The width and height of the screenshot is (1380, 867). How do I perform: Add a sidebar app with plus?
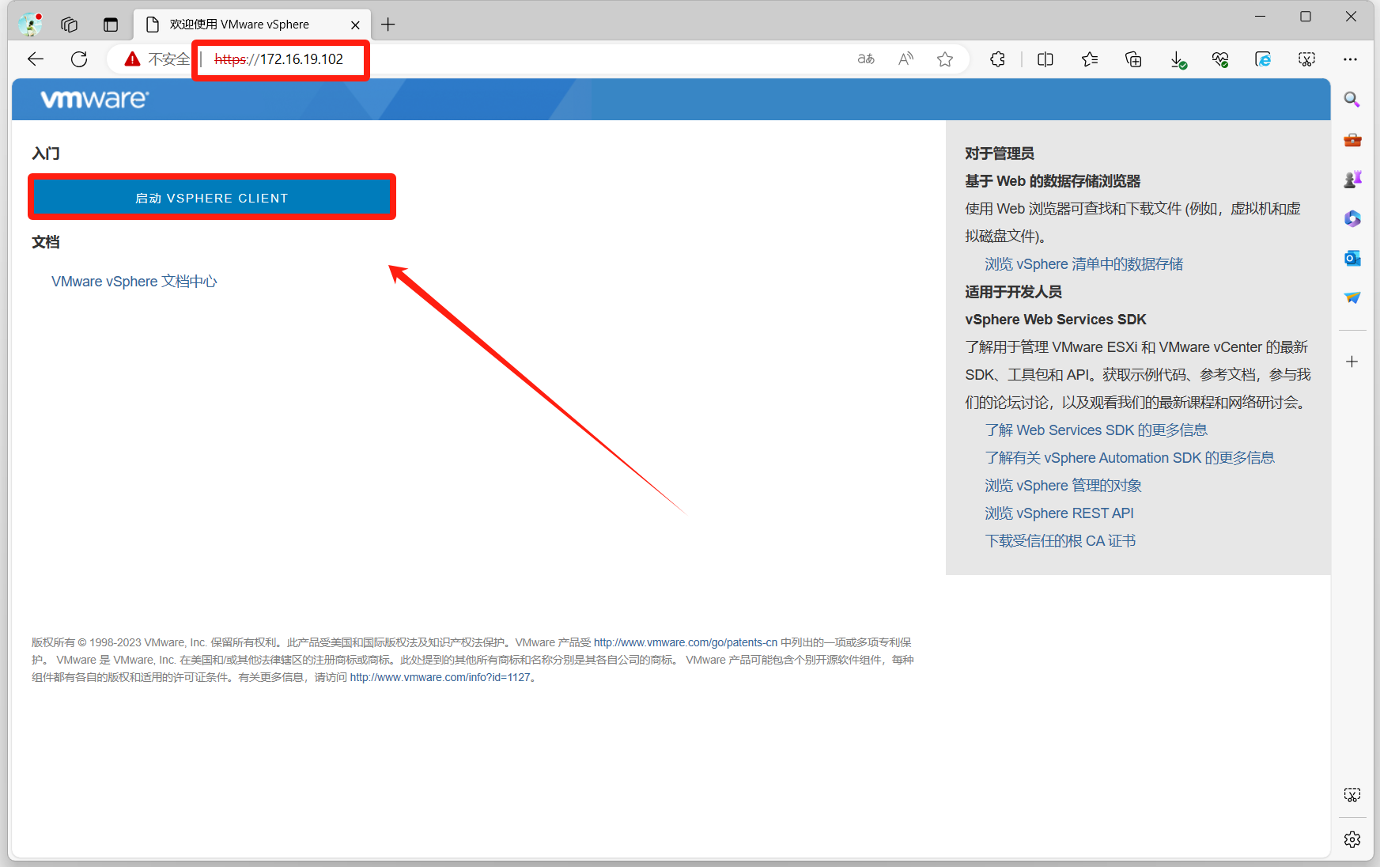tap(1352, 362)
